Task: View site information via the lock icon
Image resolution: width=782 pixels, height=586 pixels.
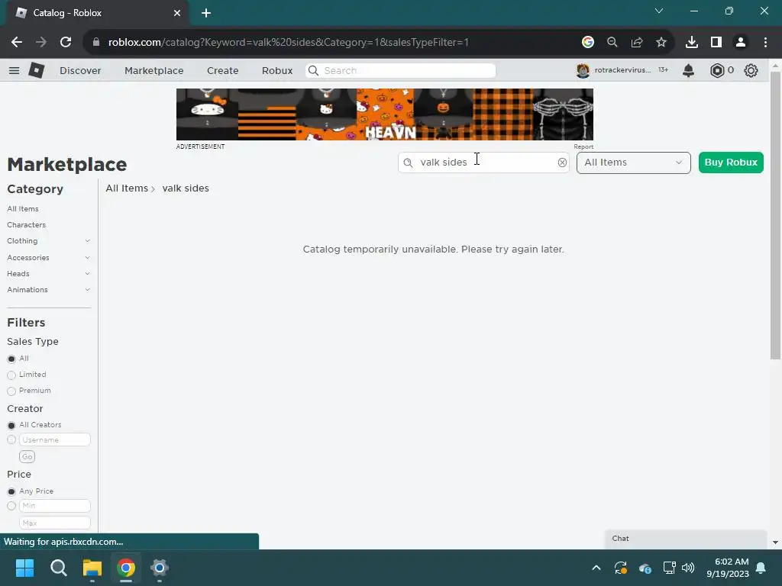Action: [96, 43]
